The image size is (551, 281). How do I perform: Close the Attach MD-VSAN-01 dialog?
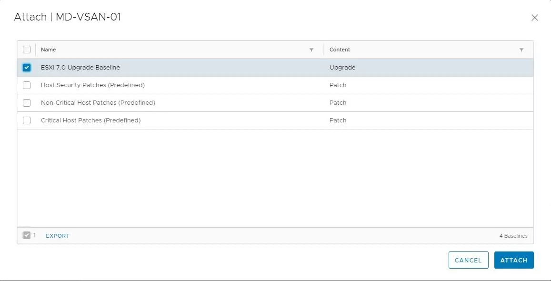534,18
